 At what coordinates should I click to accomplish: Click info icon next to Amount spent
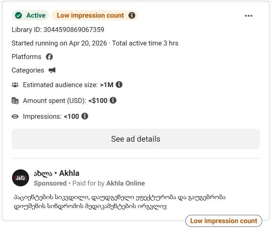pos(113,100)
